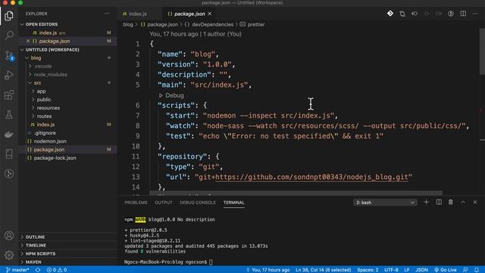Click the open changes compare icon
This screenshot has height=273, width=485.
point(402,14)
